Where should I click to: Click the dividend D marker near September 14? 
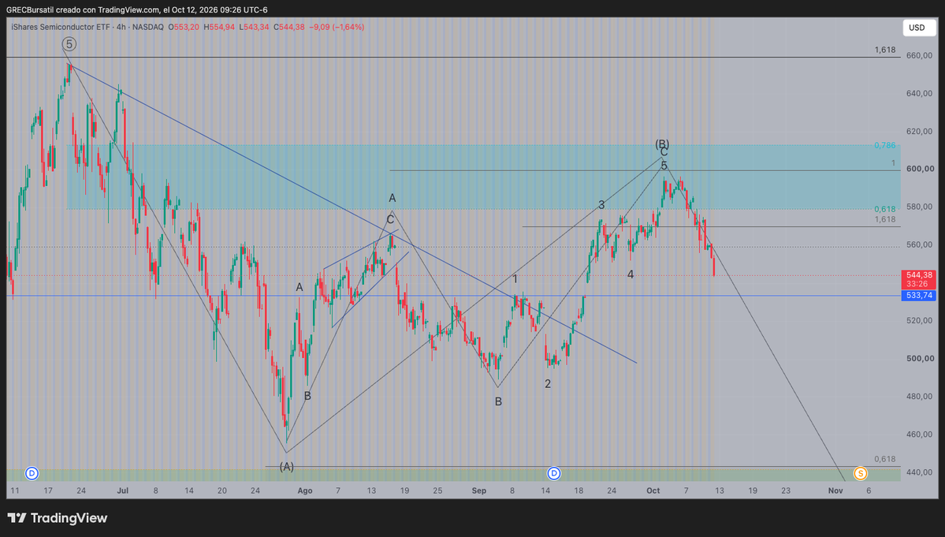[x=554, y=473]
